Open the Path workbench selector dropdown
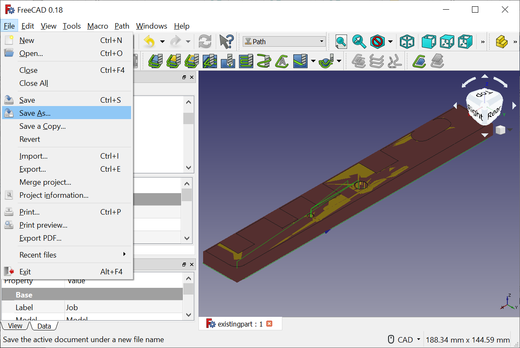 click(x=284, y=41)
